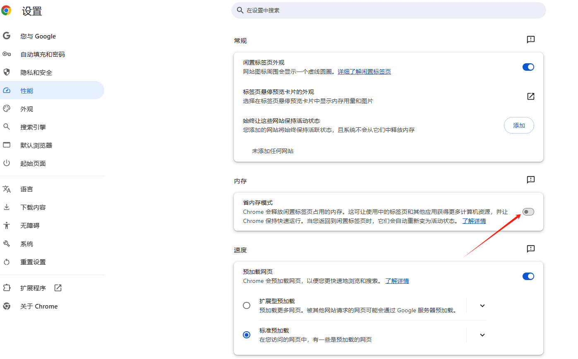
Task: Click the power icon for 起始页面
Action: coord(6,163)
